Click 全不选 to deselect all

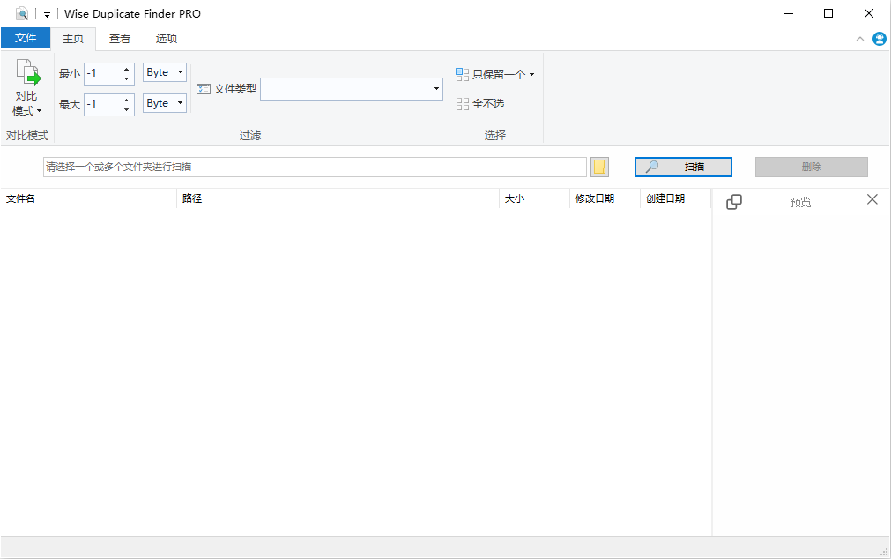pos(480,104)
